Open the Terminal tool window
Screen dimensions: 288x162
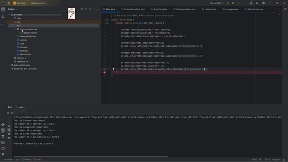3,142
